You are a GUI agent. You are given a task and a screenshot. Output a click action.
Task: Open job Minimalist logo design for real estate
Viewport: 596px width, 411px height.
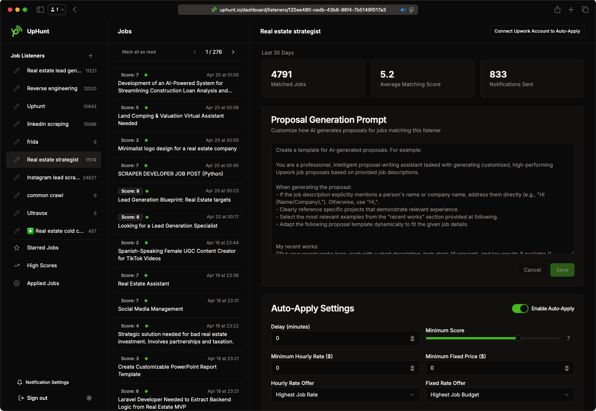(x=178, y=145)
